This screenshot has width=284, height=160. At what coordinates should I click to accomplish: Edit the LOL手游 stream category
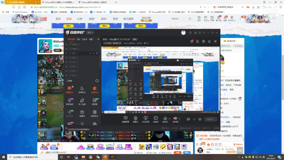coord(113,43)
